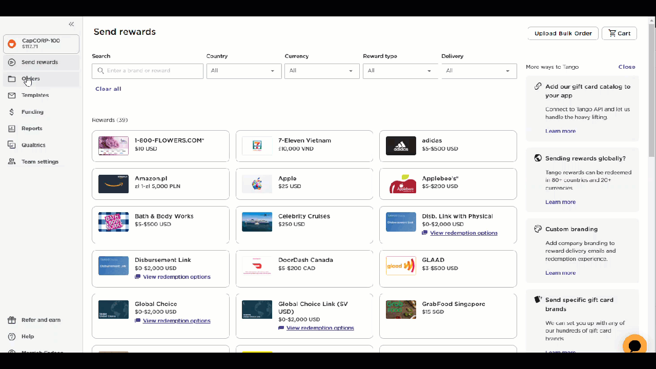Click the Reports bar chart icon
The height and width of the screenshot is (369, 656).
12,129
